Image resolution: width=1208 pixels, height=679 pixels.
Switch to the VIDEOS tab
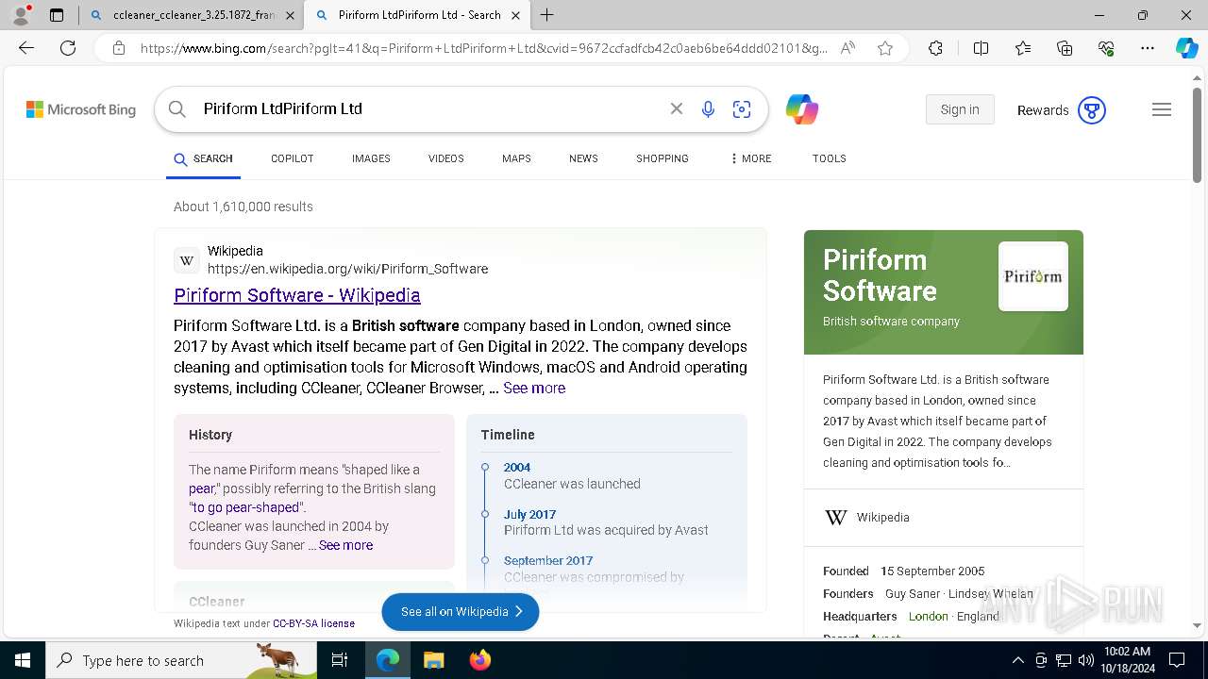446,158
